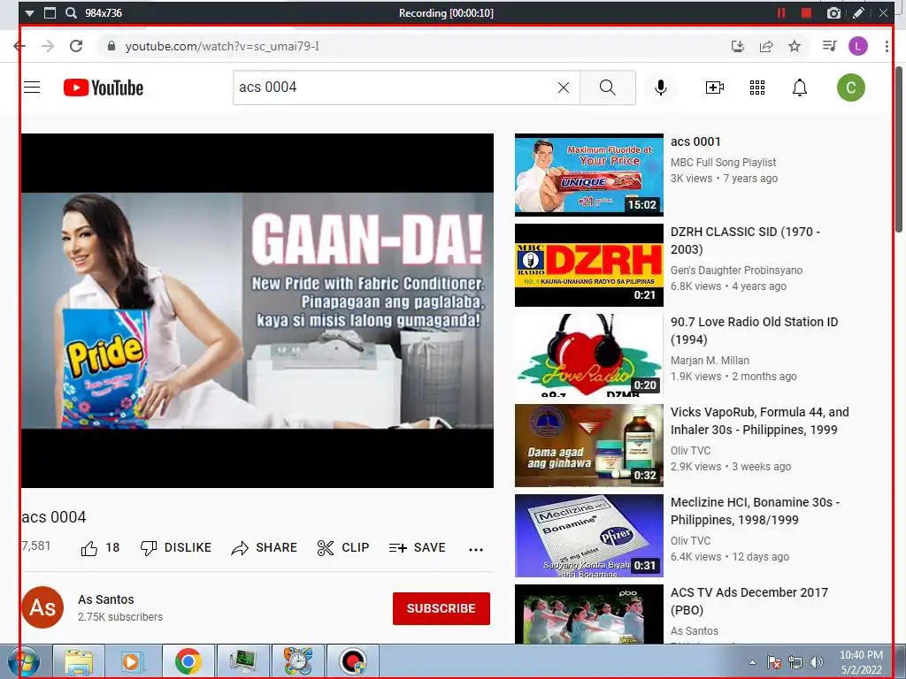Open the Vicks VapoRub video title
This screenshot has width=906, height=679.
tap(759, 421)
